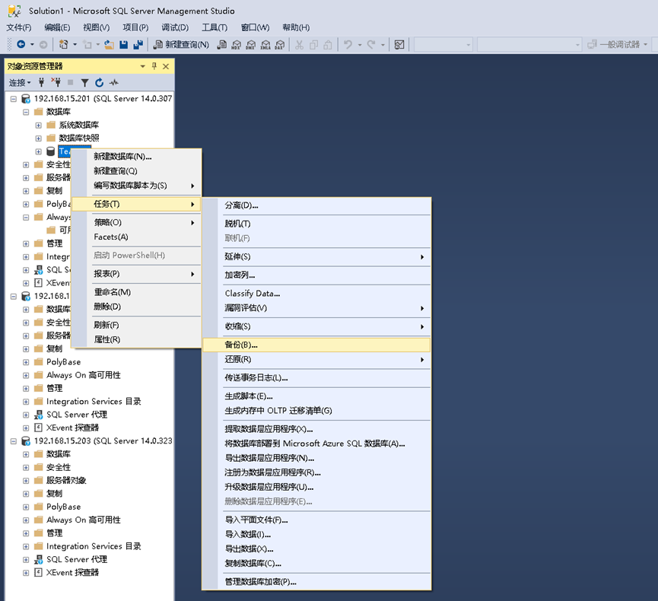The width and height of the screenshot is (658, 601).
Task: Open the 项目(P) menu
Action: [135, 27]
